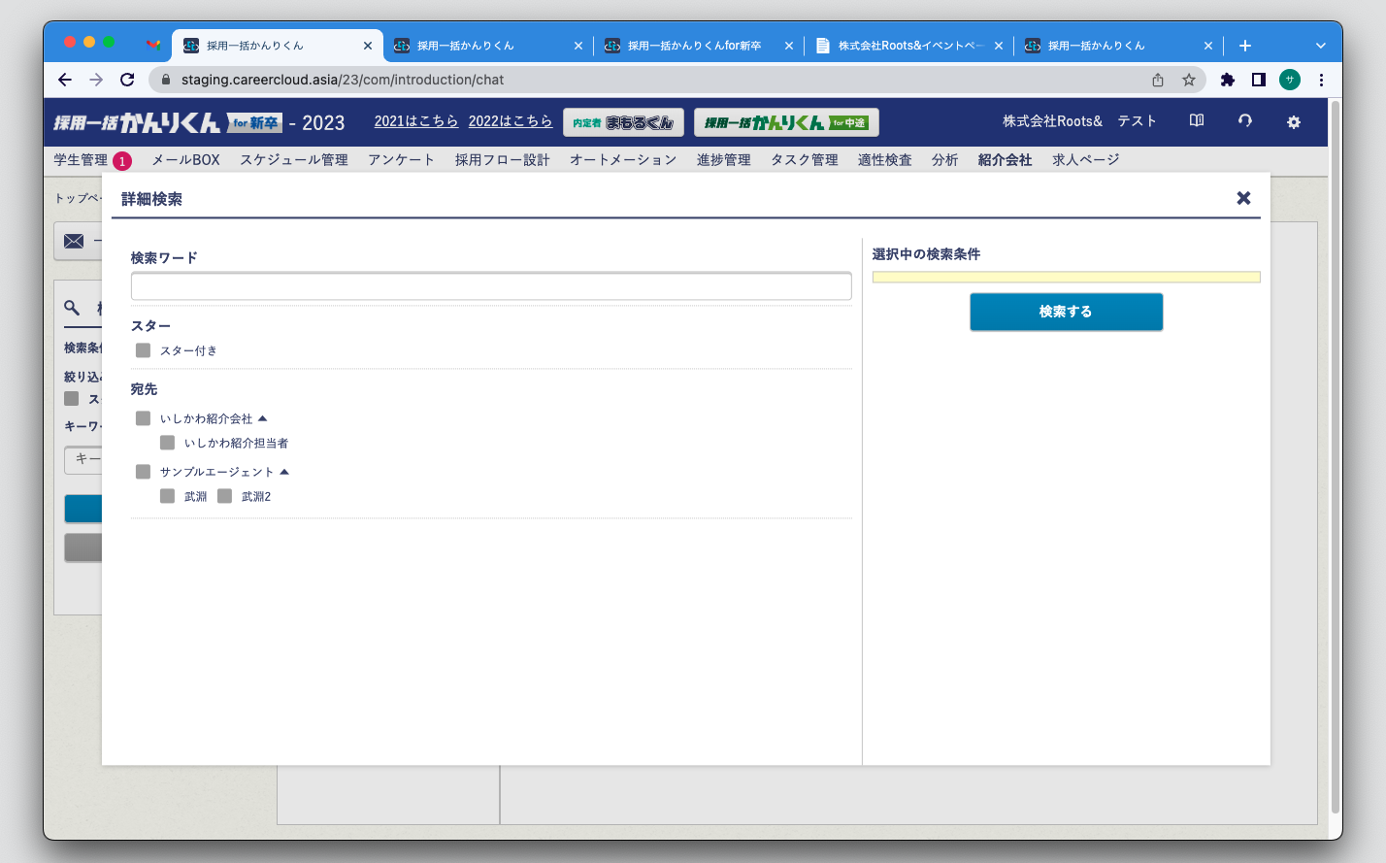Open settings via the gear icon
The image size is (1386, 863).
1293,122
